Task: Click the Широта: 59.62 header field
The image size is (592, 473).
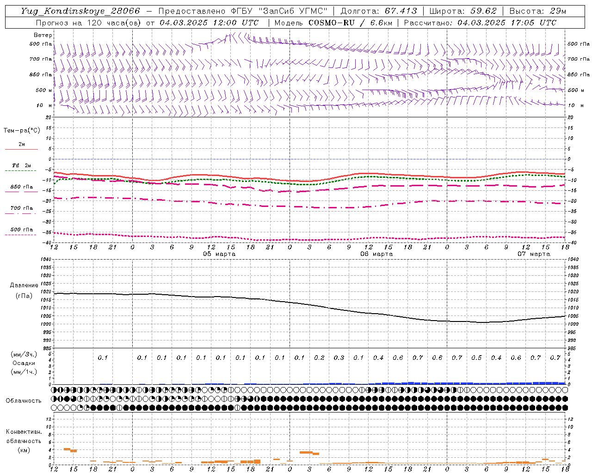Action: tap(463, 11)
